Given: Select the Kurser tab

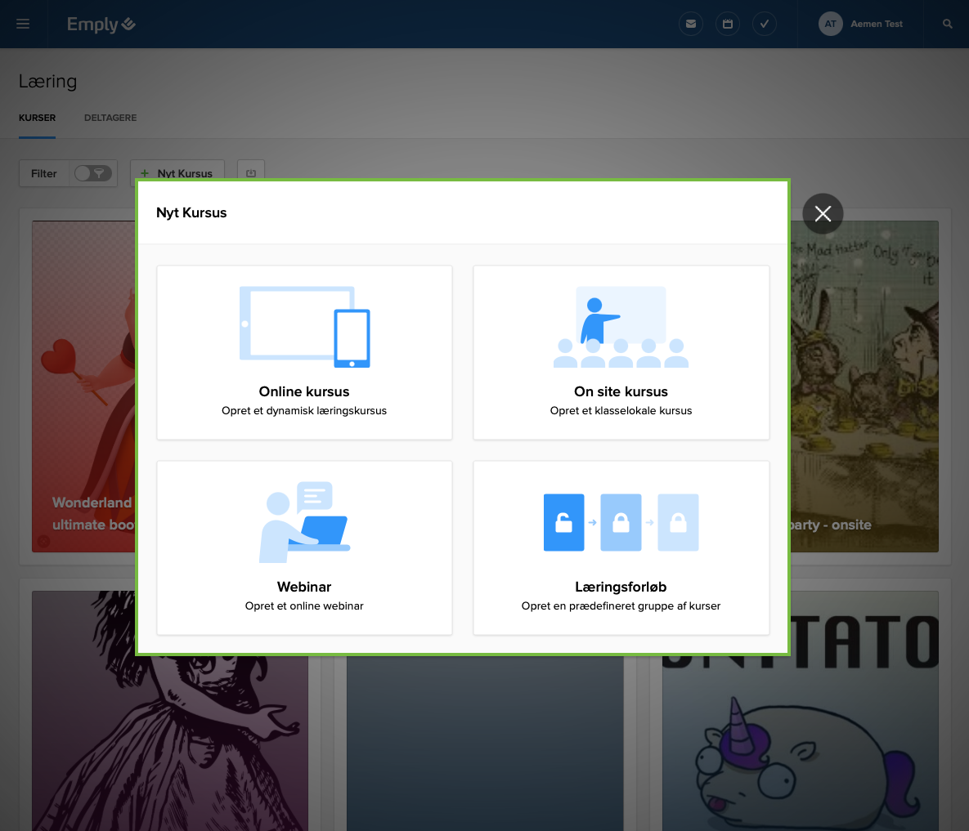Looking at the screenshot, I should point(38,118).
